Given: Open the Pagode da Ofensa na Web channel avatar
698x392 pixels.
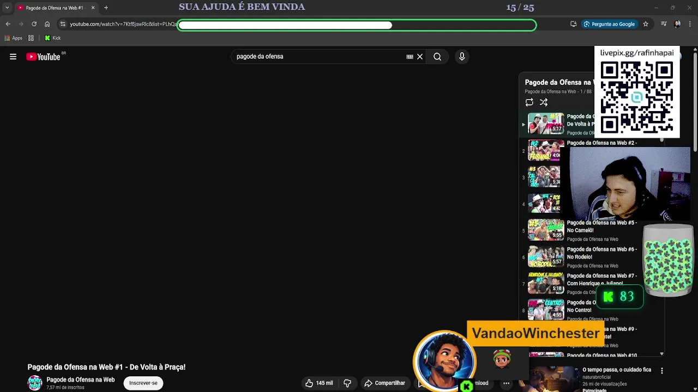Looking at the screenshot, I should coord(35,383).
